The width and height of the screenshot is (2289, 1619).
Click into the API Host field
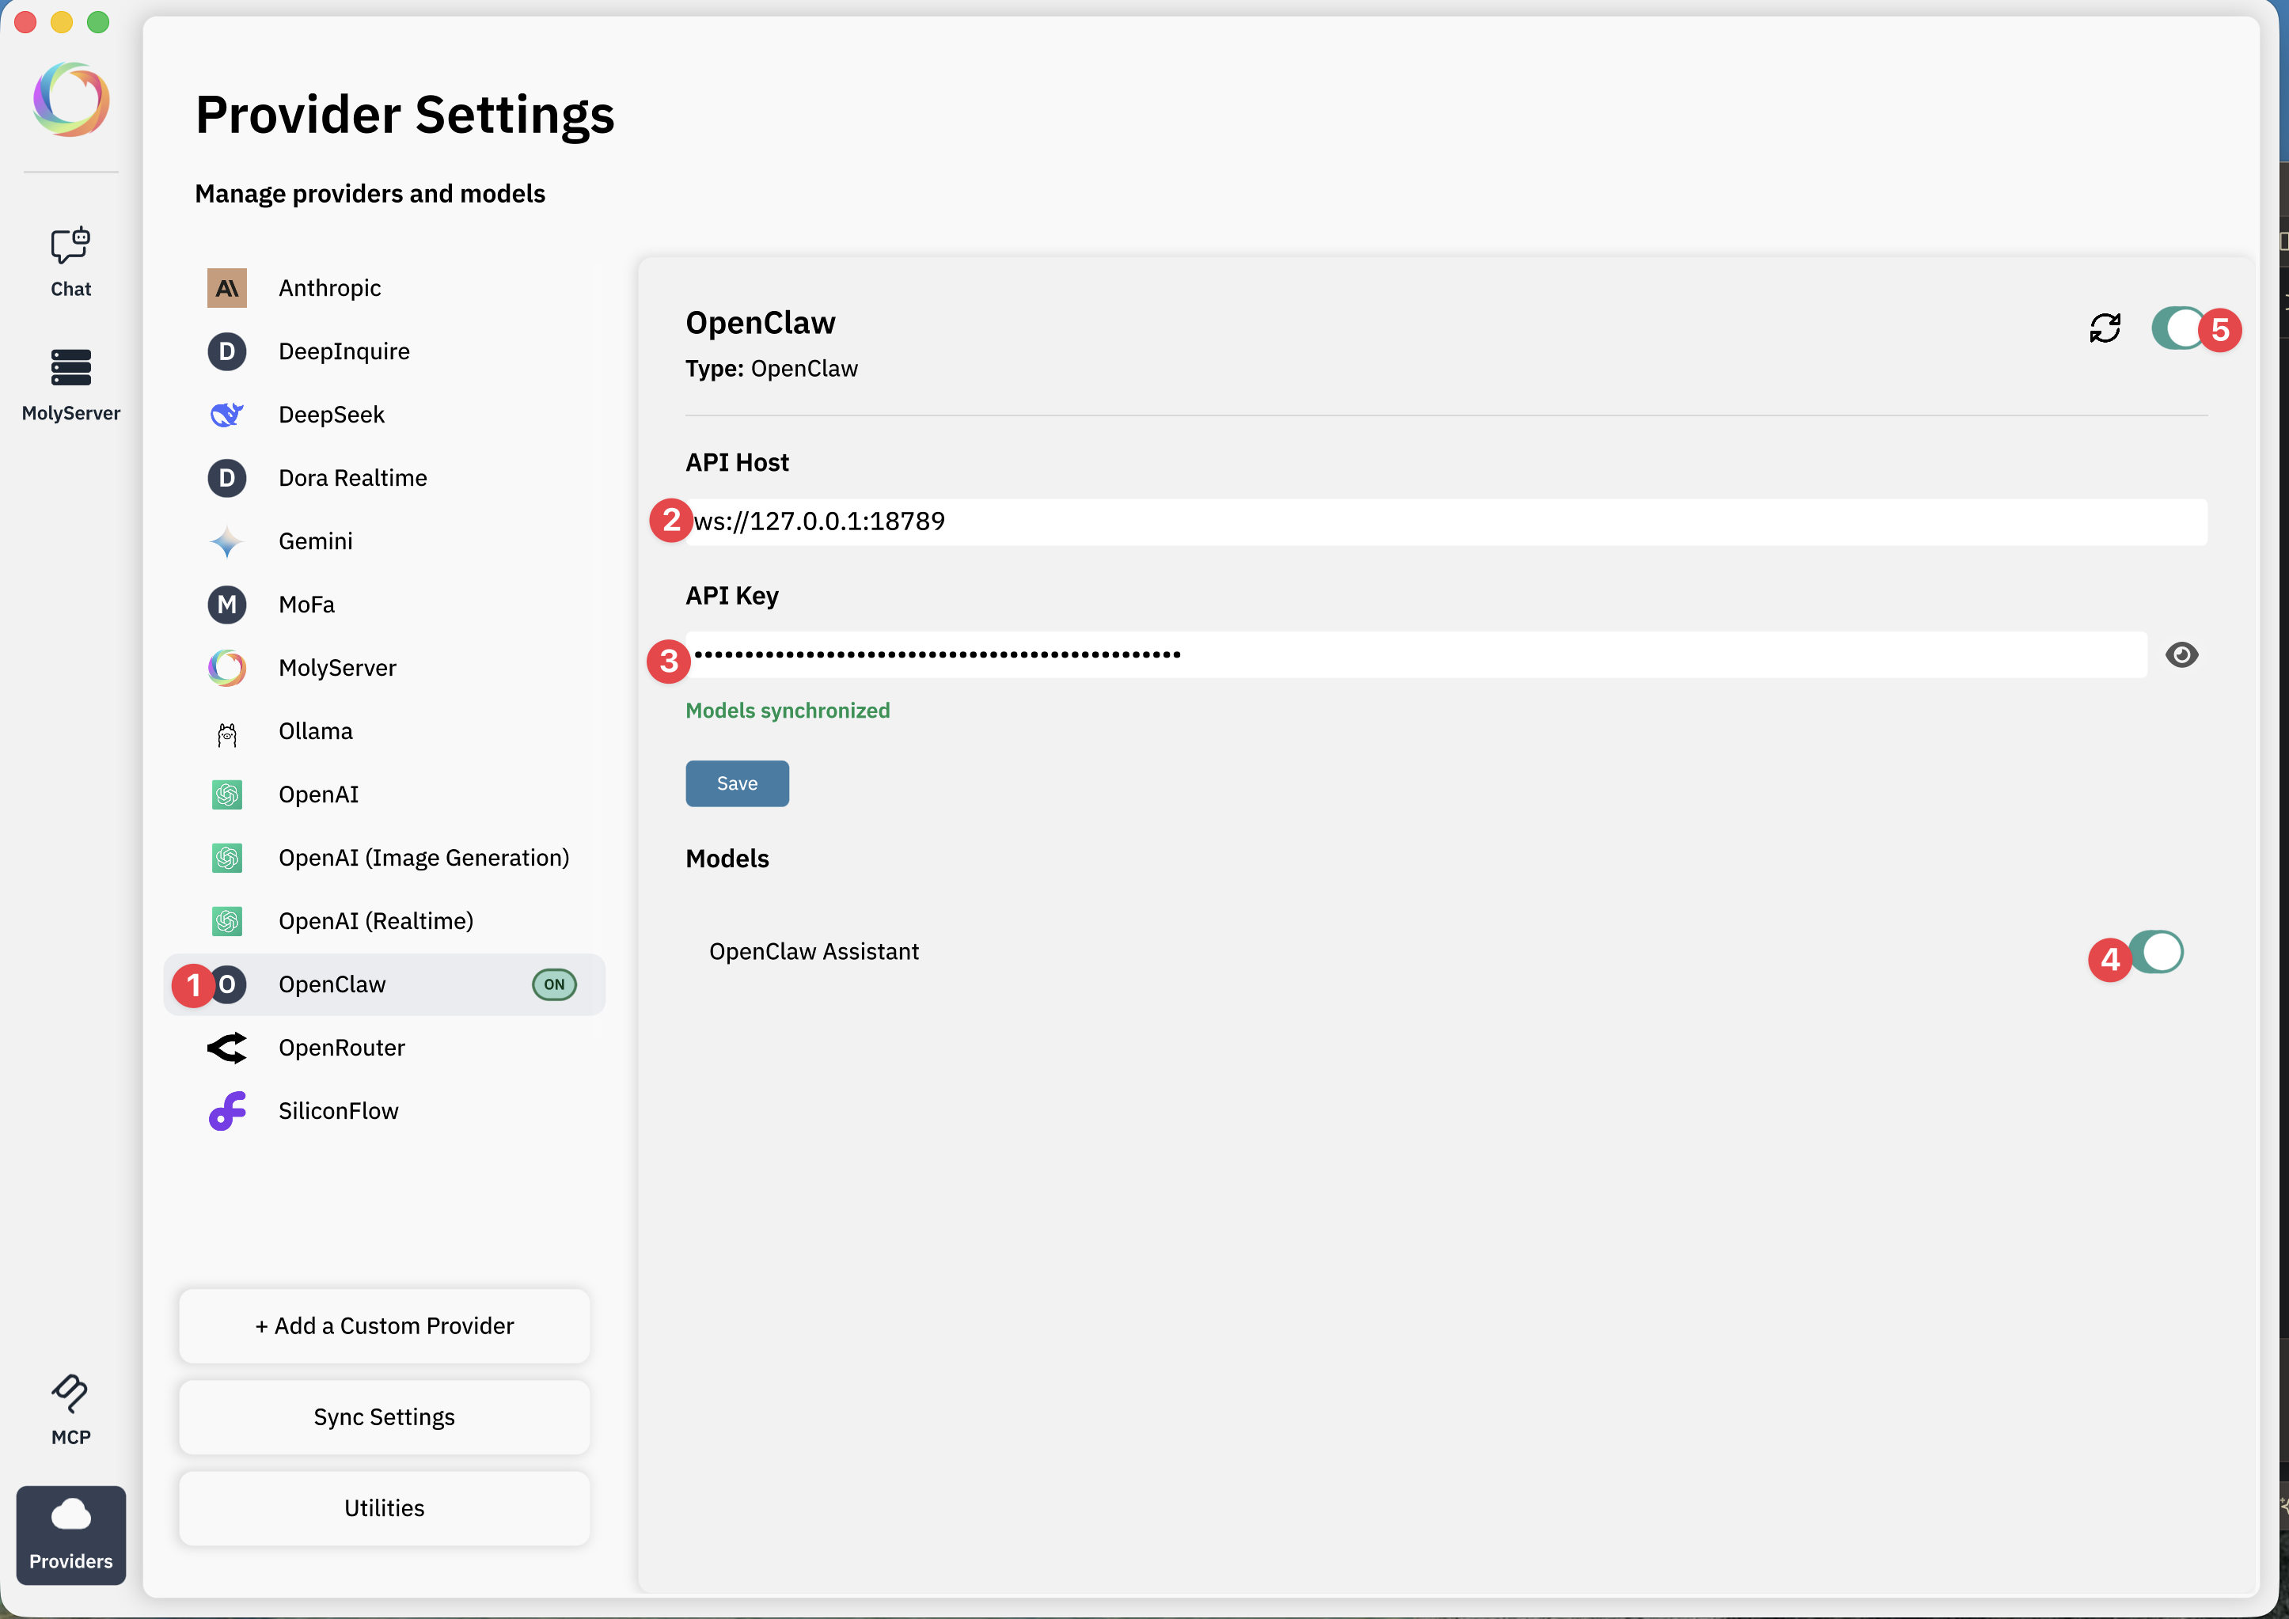[x=1445, y=521]
